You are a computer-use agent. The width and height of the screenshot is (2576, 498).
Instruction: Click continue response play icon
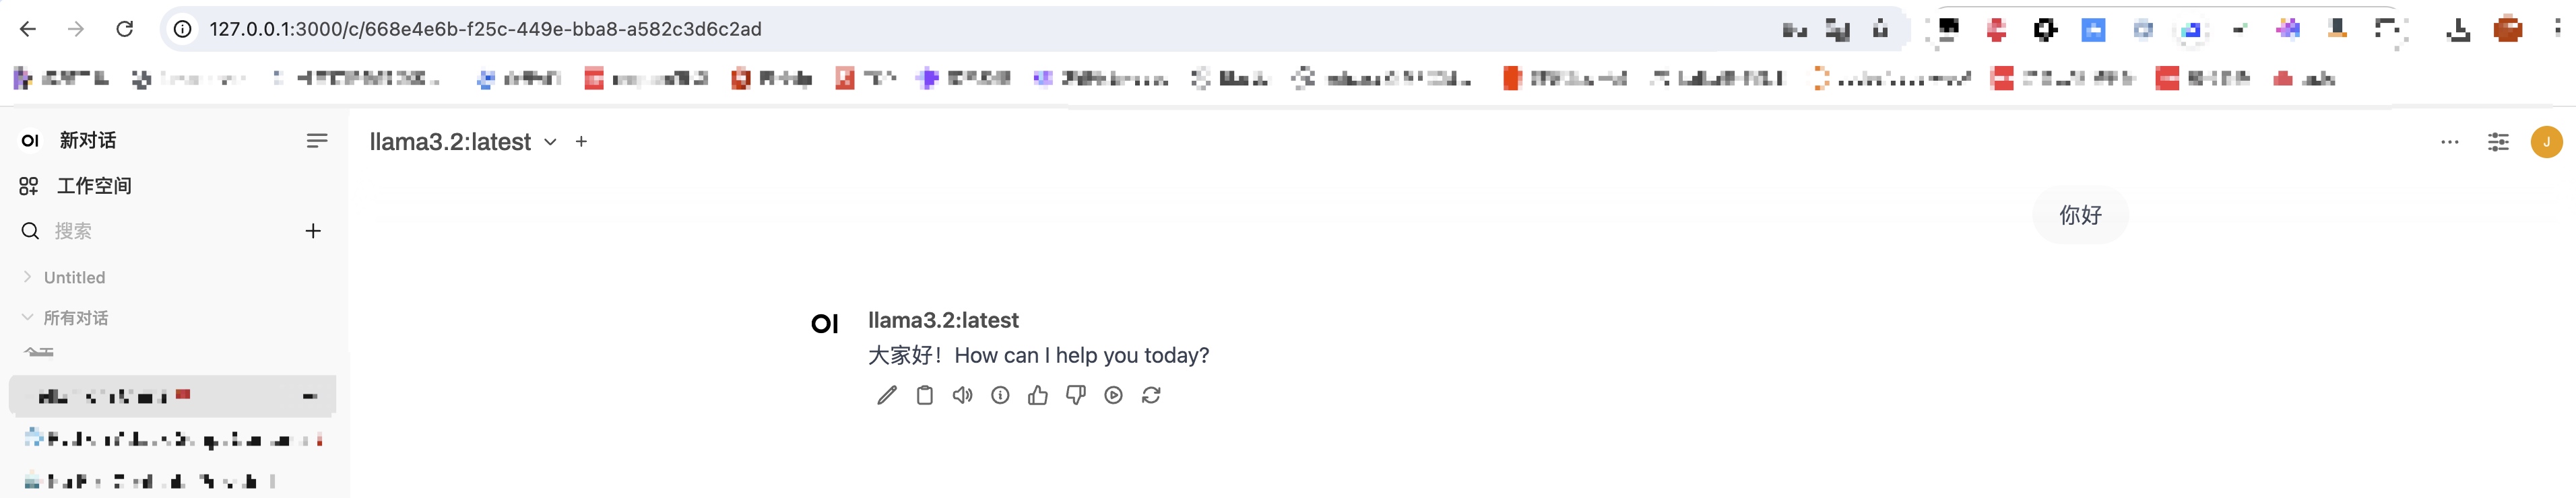1113,396
